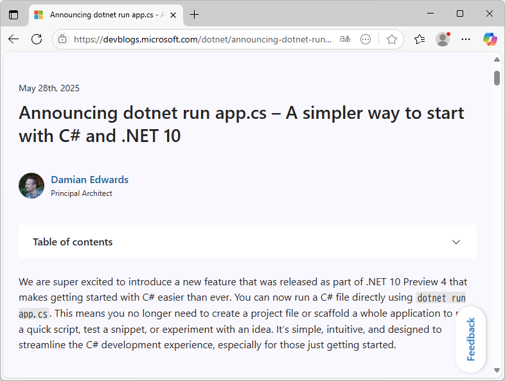Open Settings and more menu

coord(466,39)
